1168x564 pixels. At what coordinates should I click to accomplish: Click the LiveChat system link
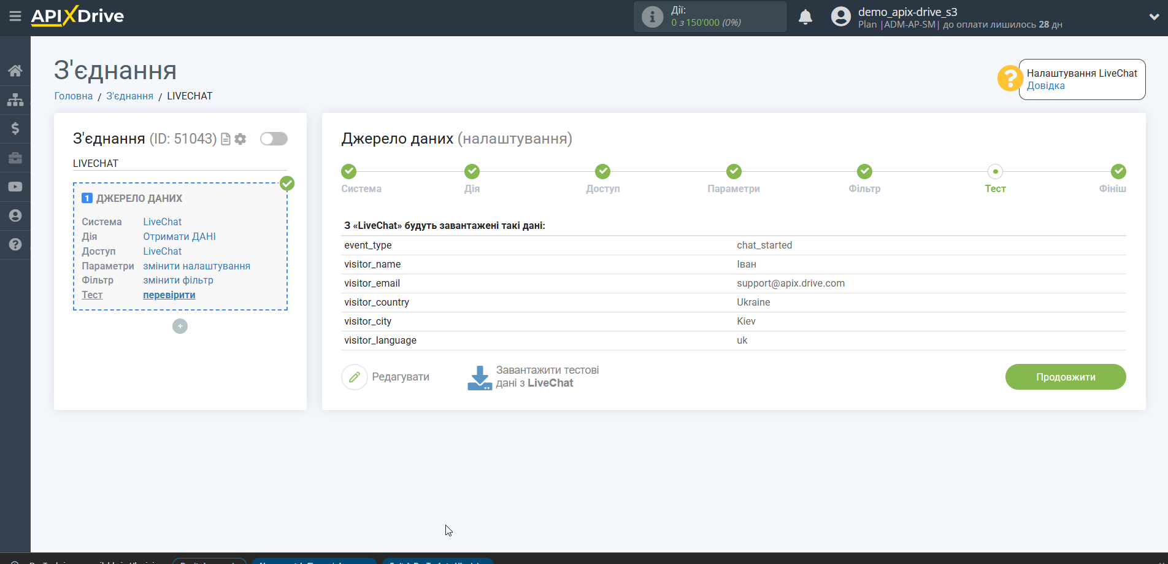point(163,222)
